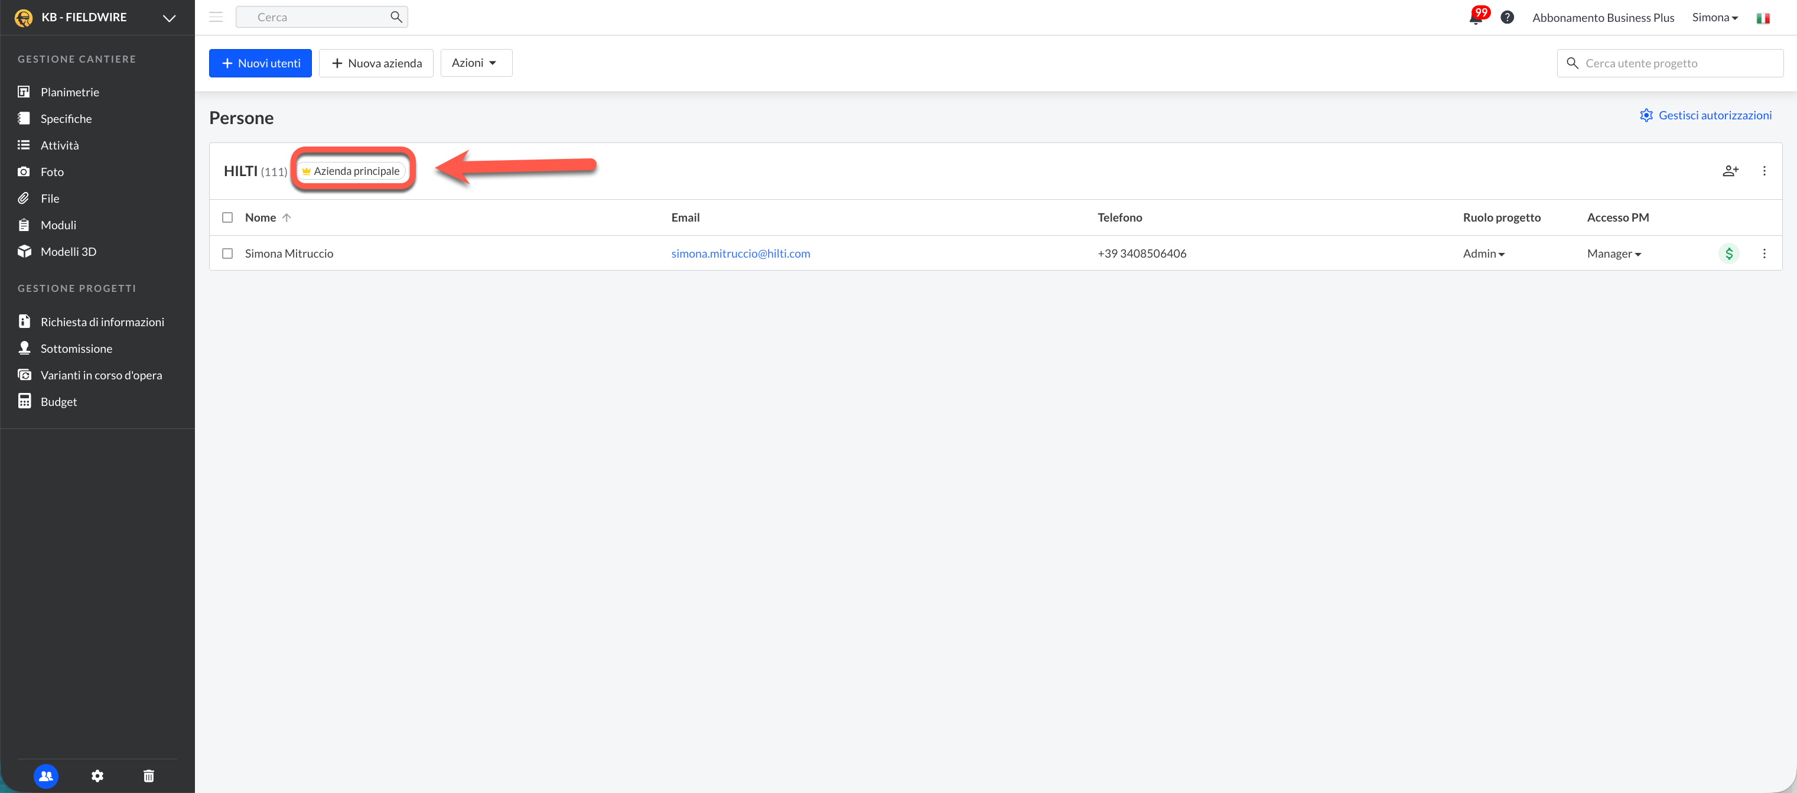Open Simona Mitruccio row options menu

coord(1764,253)
